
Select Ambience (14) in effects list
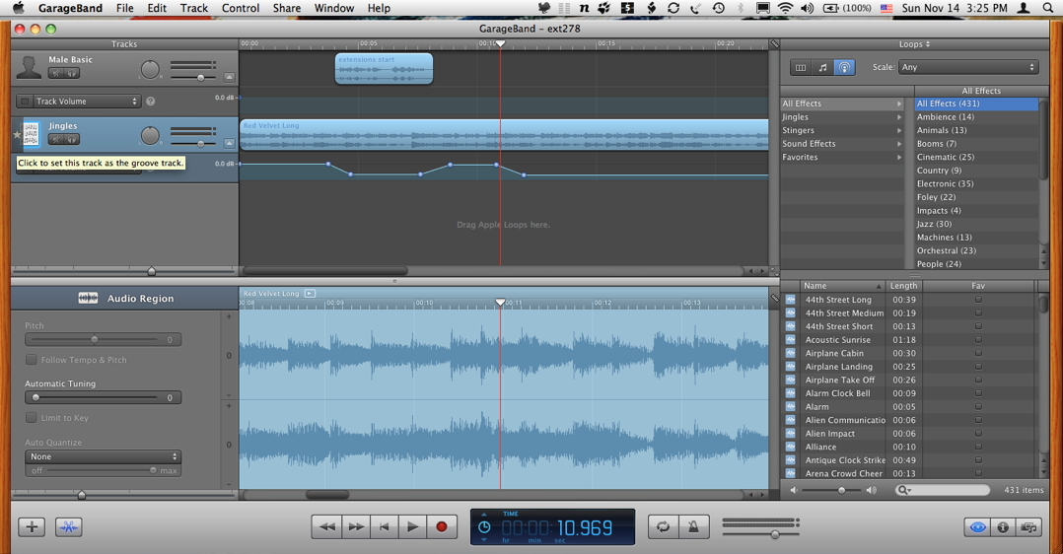(x=976, y=116)
